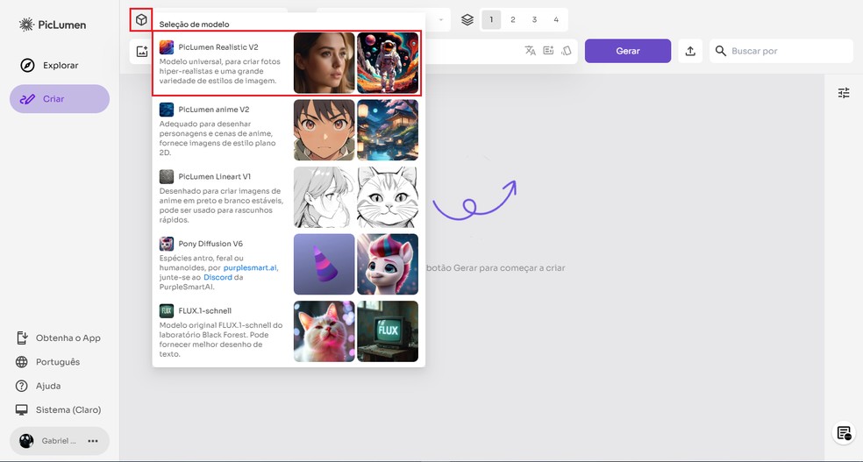Open the settings sliders icon
Screen dimensions: 863x462
point(844,93)
